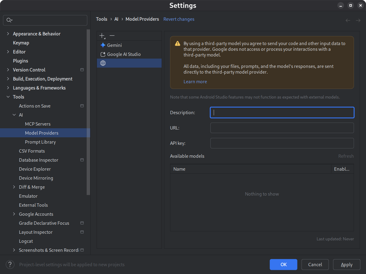This screenshot has width=366, height=274.
Task: Select the Gemini provider
Action: pos(114,45)
